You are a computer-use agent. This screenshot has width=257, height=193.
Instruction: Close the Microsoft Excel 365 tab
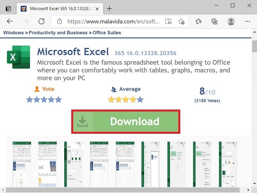point(97,9)
